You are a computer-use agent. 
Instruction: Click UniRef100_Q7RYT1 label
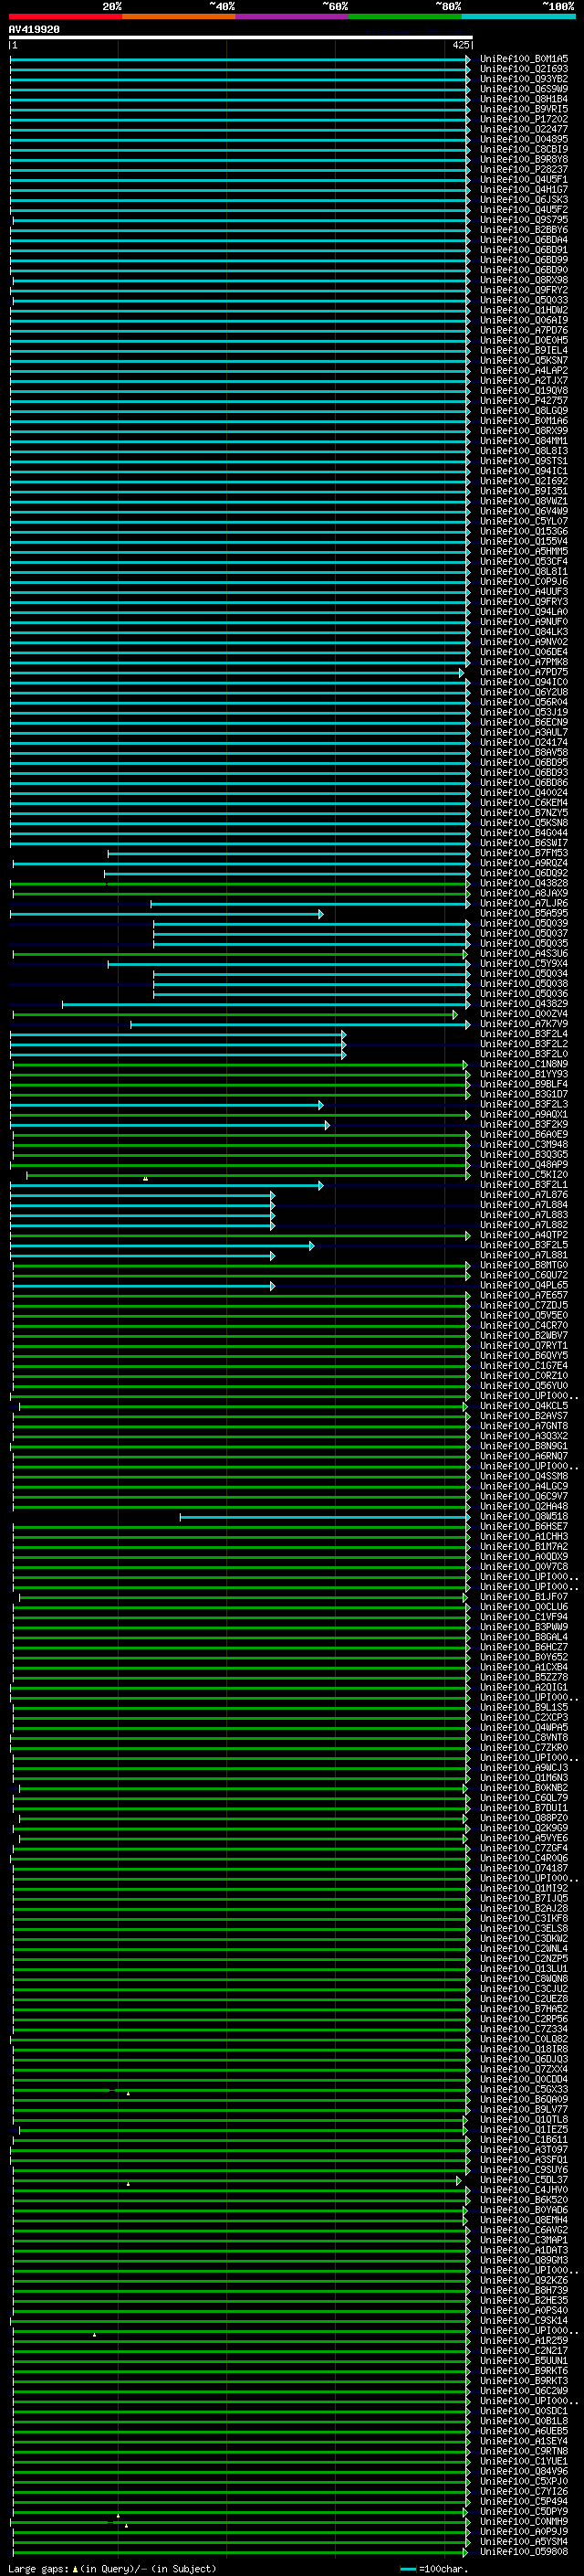(x=524, y=1346)
